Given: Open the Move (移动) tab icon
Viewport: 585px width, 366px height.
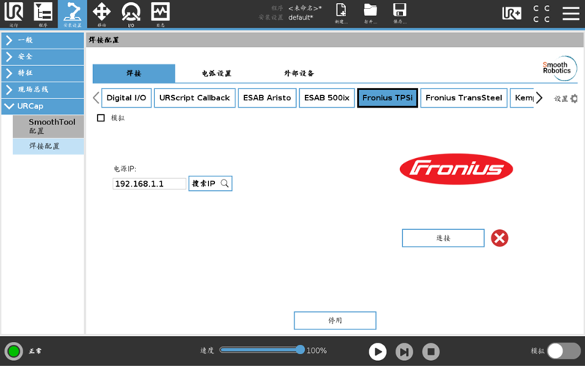Looking at the screenshot, I should coord(102,13).
